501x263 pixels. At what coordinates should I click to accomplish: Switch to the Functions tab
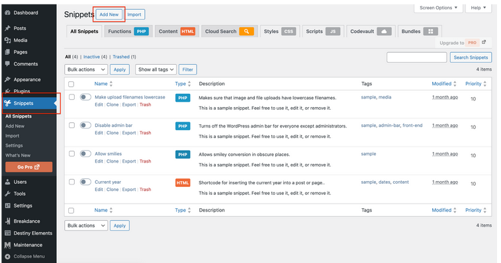[x=128, y=31]
